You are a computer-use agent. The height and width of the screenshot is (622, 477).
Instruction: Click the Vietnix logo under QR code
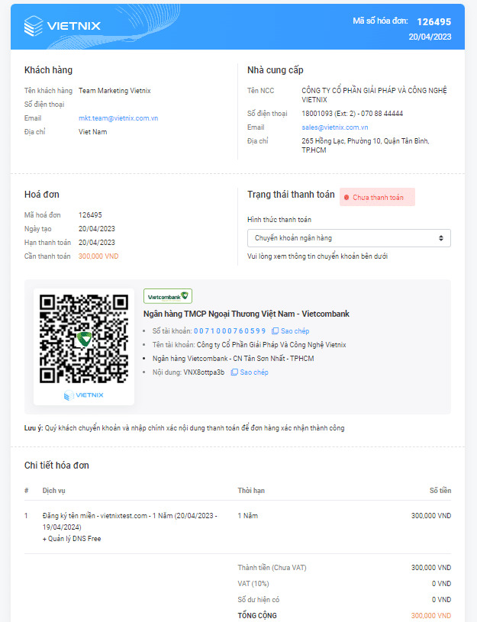[x=84, y=395]
